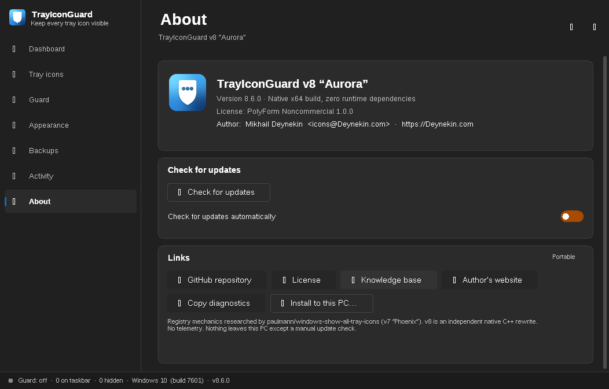Open the GitHub repository link button
Image resolution: width=609 pixels, height=389 pixels.
(217, 280)
